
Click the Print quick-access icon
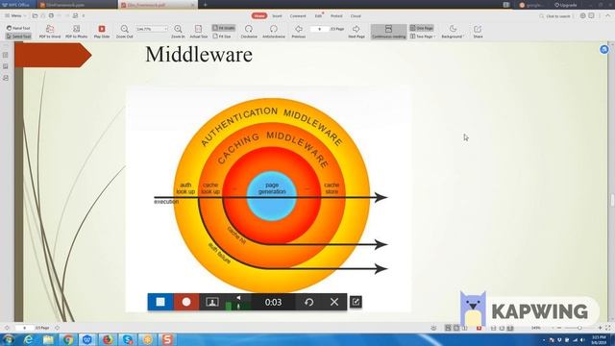[51, 15]
